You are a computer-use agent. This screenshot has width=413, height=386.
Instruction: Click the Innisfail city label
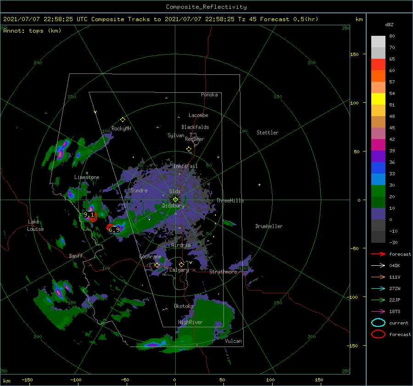tap(185, 166)
